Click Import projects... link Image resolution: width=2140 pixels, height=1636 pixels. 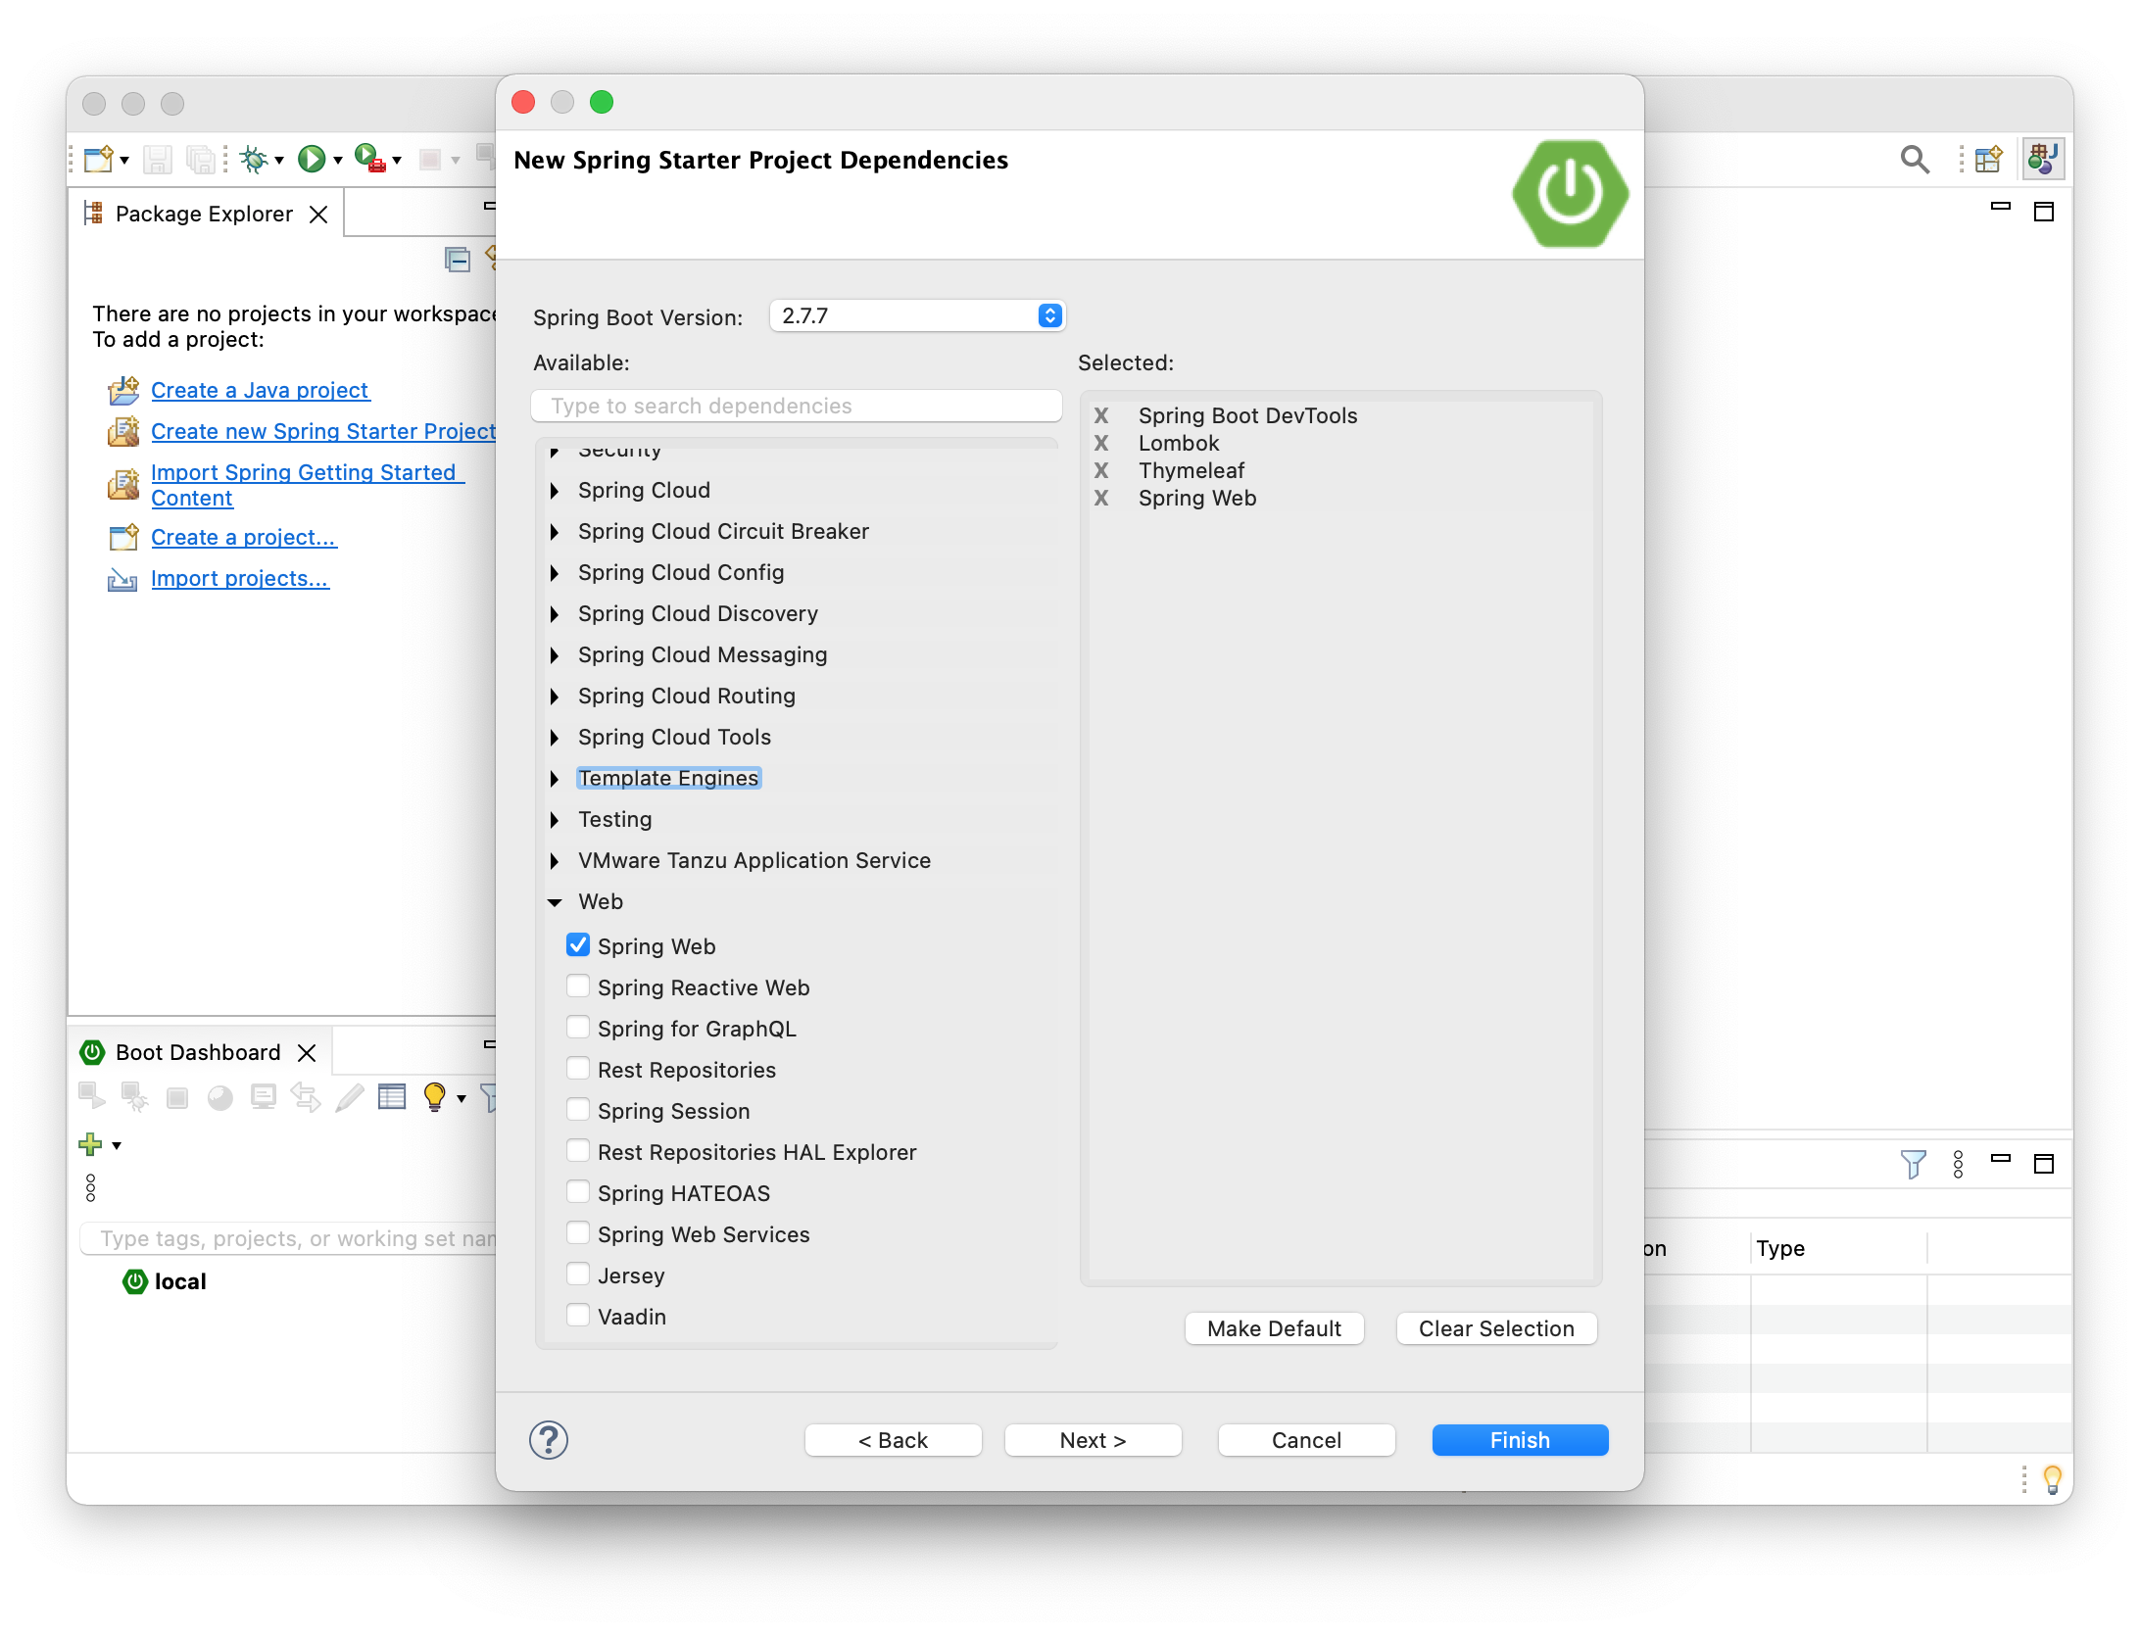click(x=240, y=578)
